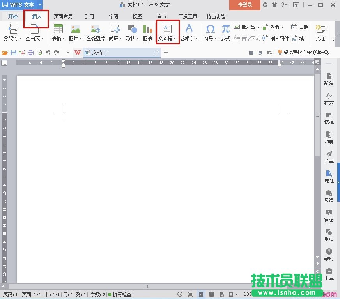Click the vertical scrollbar thumb
Image resolution: width=340 pixels, height=299 pixels.
click(317, 115)
